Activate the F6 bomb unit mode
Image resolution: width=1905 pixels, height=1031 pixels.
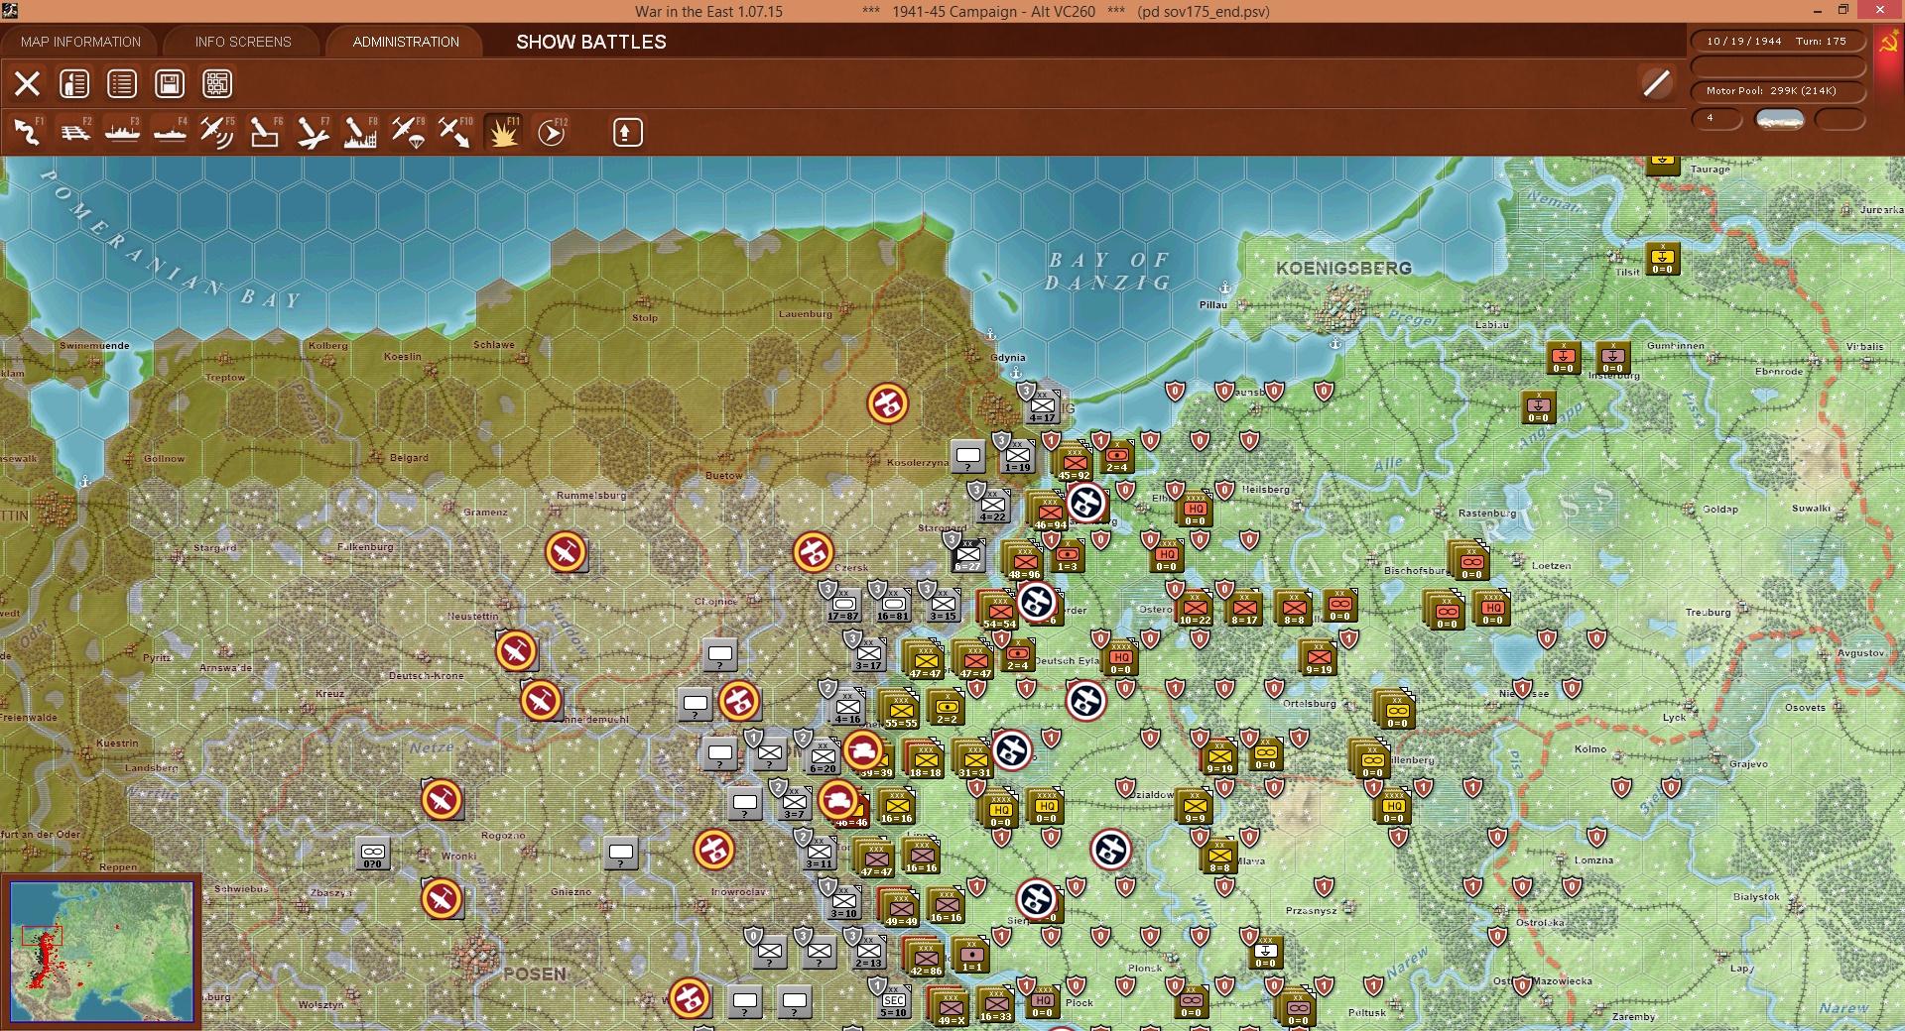point(265,132)
